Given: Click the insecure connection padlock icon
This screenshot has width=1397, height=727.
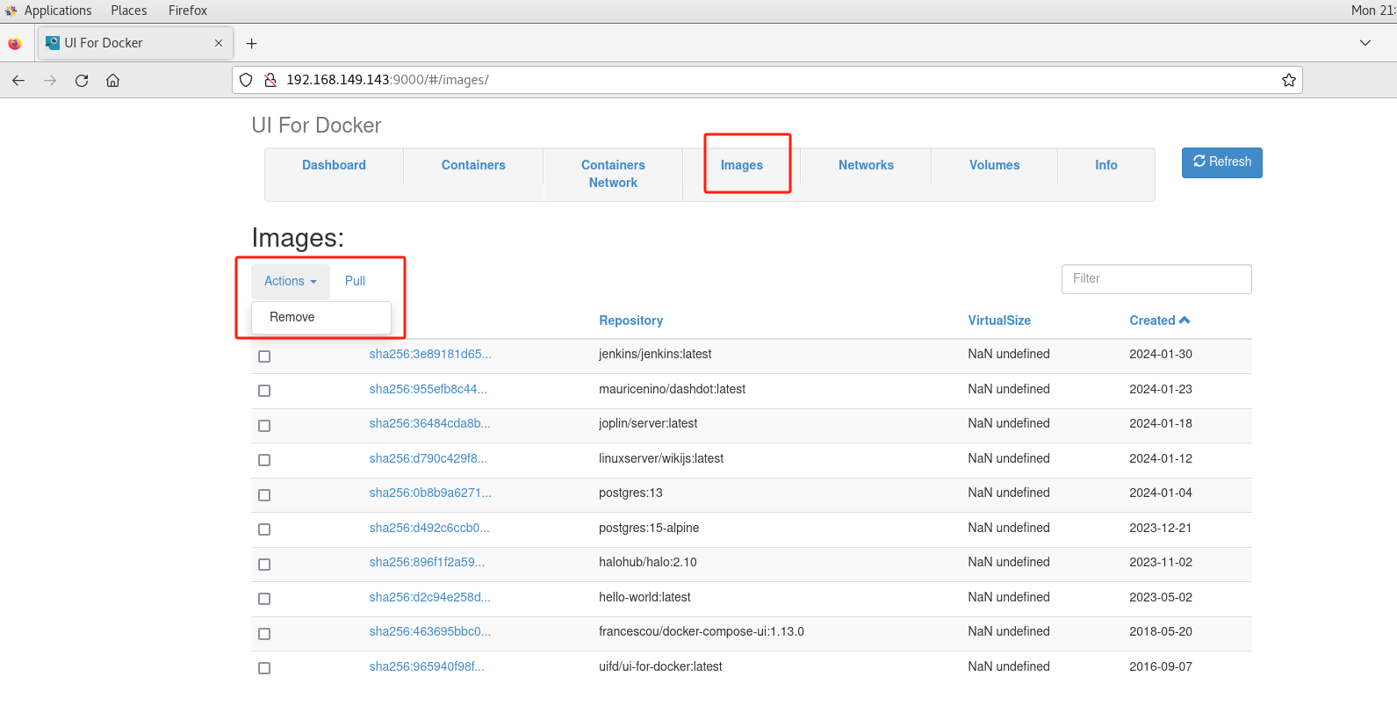Looking at the screenshot, I should tap(270, 80).
